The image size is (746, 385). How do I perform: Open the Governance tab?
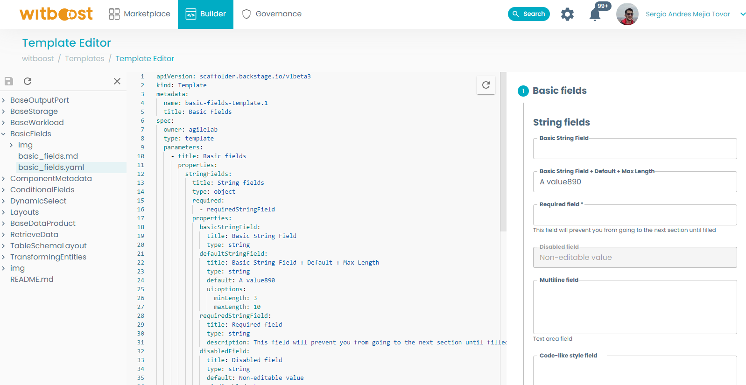(272, 14)
